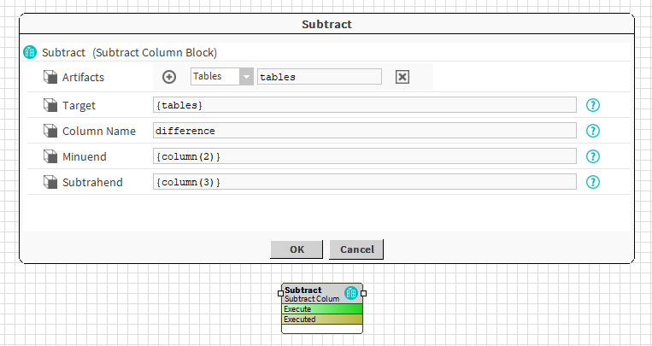Screen dimensions: 652x346
Task: Focus the Target input containing {tables}
Action: click(364, 105)
